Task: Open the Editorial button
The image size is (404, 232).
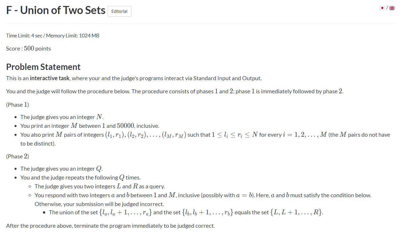Action: (x=119, y=11)
